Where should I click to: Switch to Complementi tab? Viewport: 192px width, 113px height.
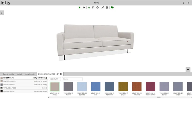pyautogui.click(x=30, y=74)
